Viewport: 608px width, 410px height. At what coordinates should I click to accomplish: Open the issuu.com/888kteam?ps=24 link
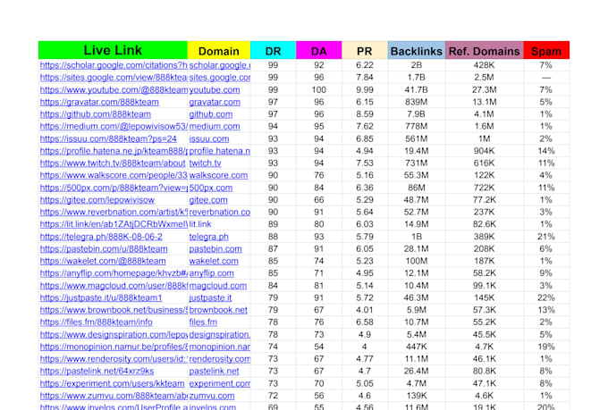click(x=108, y=138)
